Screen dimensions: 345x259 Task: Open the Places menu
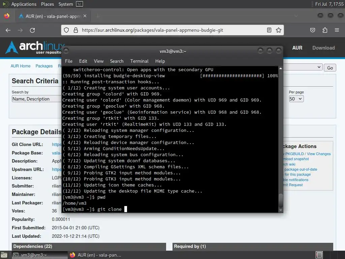(47, 4)
